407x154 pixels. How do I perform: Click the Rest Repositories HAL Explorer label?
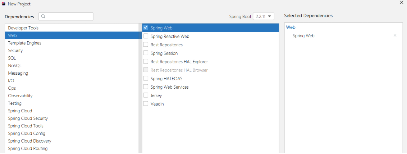click(179, 62)
